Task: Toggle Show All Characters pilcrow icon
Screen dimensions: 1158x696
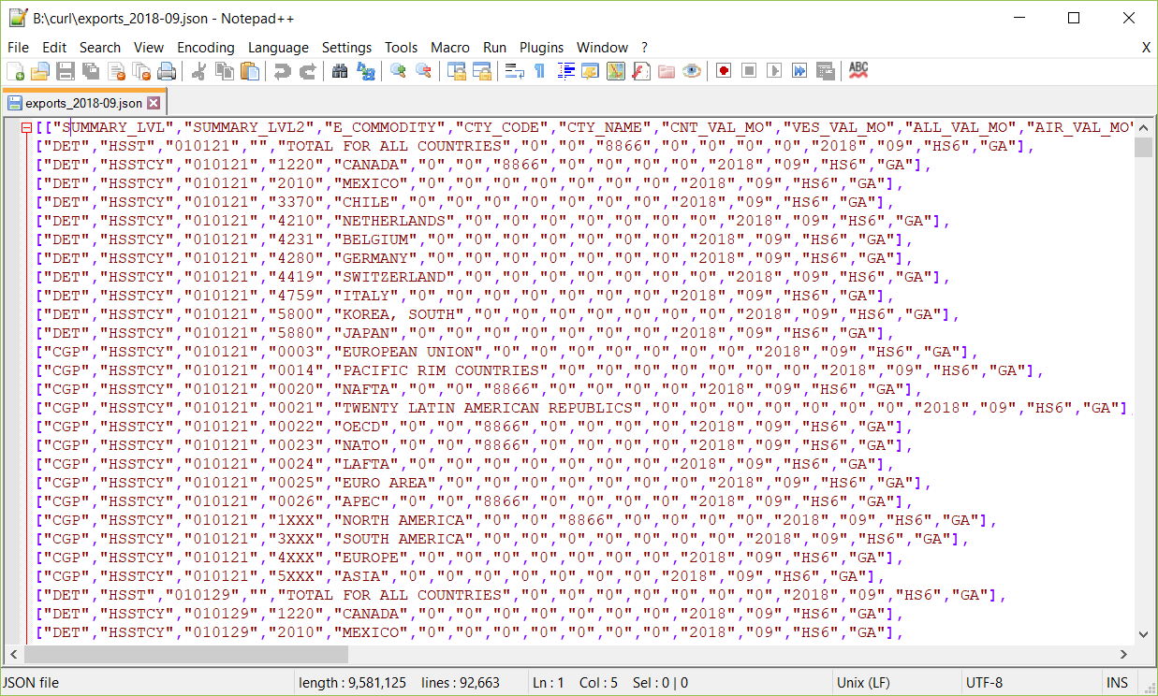Action: click(539, 71)
